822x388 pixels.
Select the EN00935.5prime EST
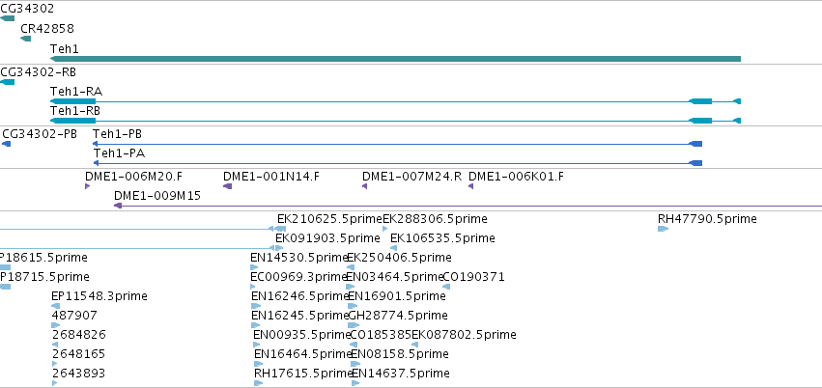click(256, 345)
